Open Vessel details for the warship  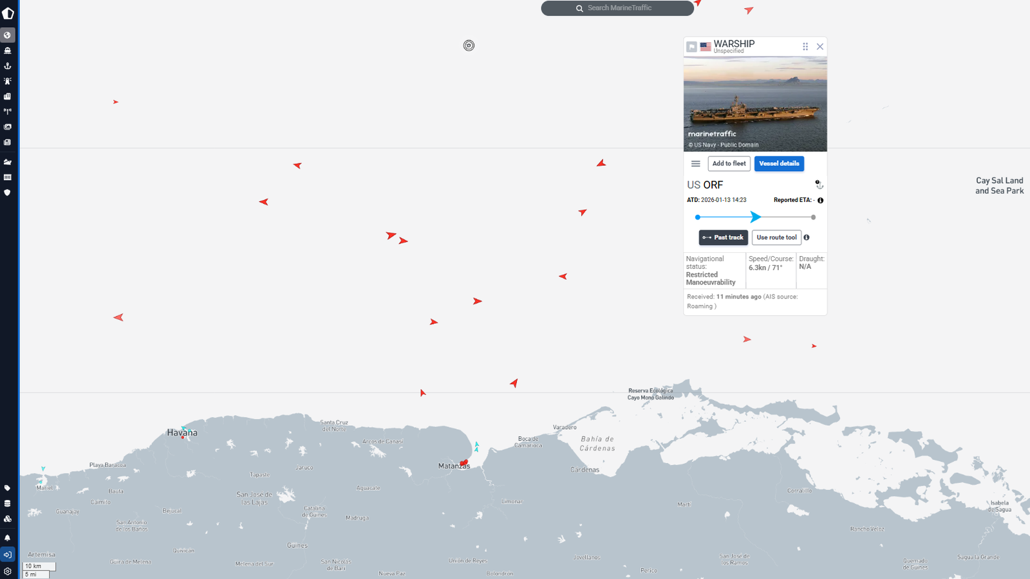click(x=779, y=164)
